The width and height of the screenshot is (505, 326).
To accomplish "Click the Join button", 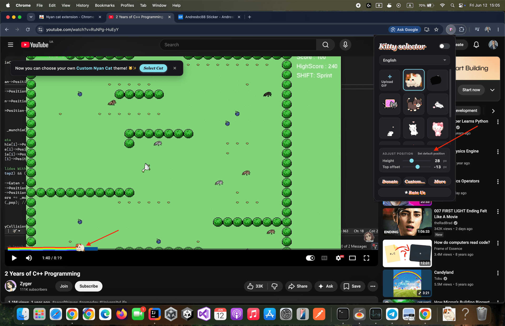I will pos(64,286).
